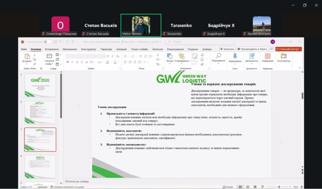Open the font name combo box
This screenshot has width=322, height=189.
tap(85, 56)
